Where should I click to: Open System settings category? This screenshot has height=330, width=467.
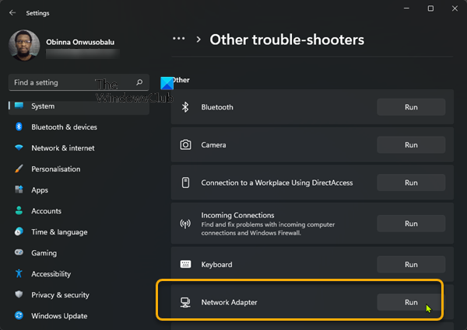pos(43,106)
